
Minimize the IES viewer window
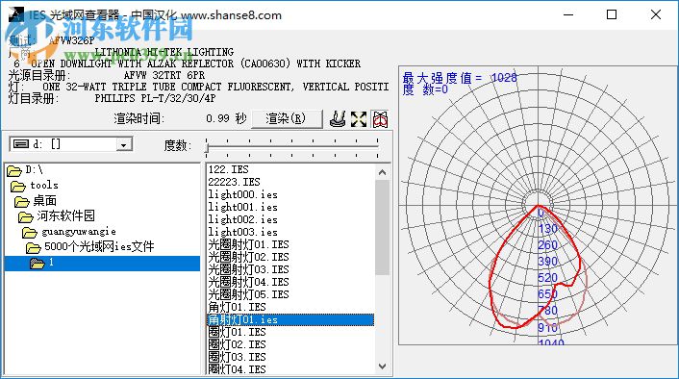point(568,14)
